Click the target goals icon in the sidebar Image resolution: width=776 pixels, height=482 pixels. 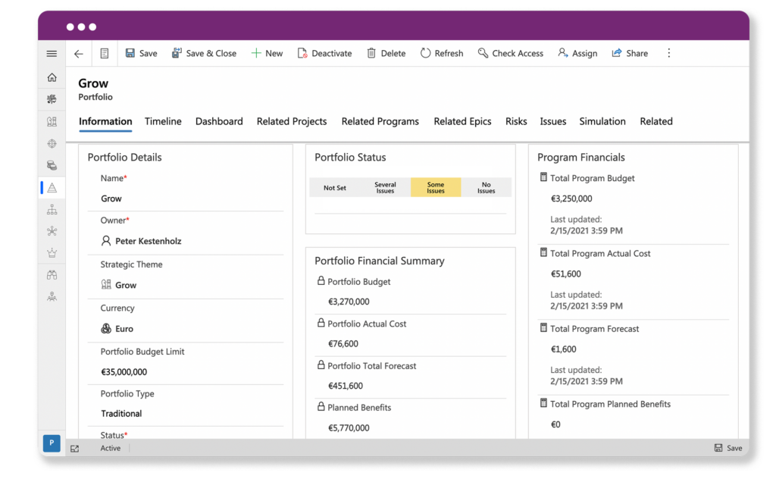(52, 143)
